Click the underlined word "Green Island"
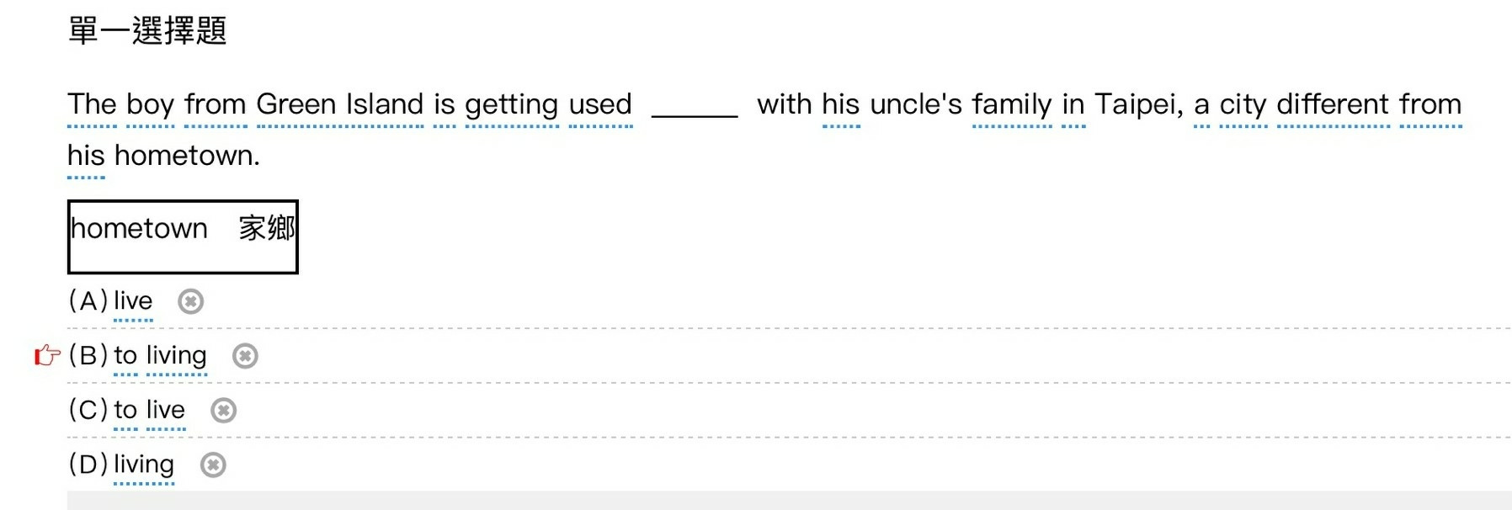 340,104
